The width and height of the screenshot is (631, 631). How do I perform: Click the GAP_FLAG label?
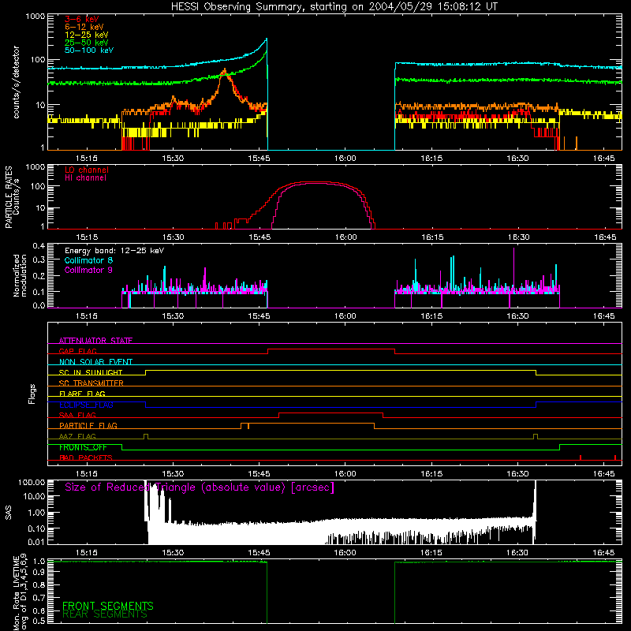pyautogui.click(x=77, y=351)
